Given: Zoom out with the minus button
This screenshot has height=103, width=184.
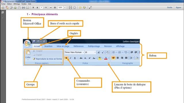Looking at the screenshot, I should (x=51, y=7).
